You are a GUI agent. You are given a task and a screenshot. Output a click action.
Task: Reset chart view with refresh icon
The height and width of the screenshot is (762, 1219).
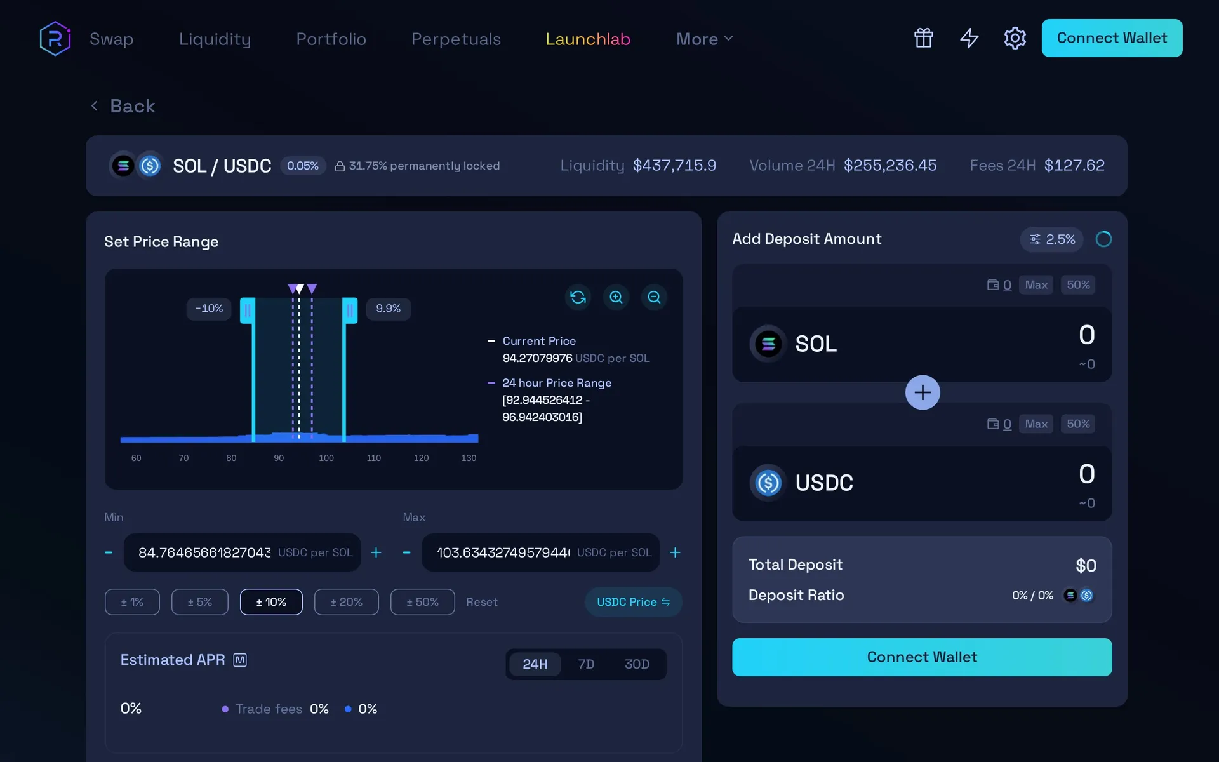pos(578,297)
